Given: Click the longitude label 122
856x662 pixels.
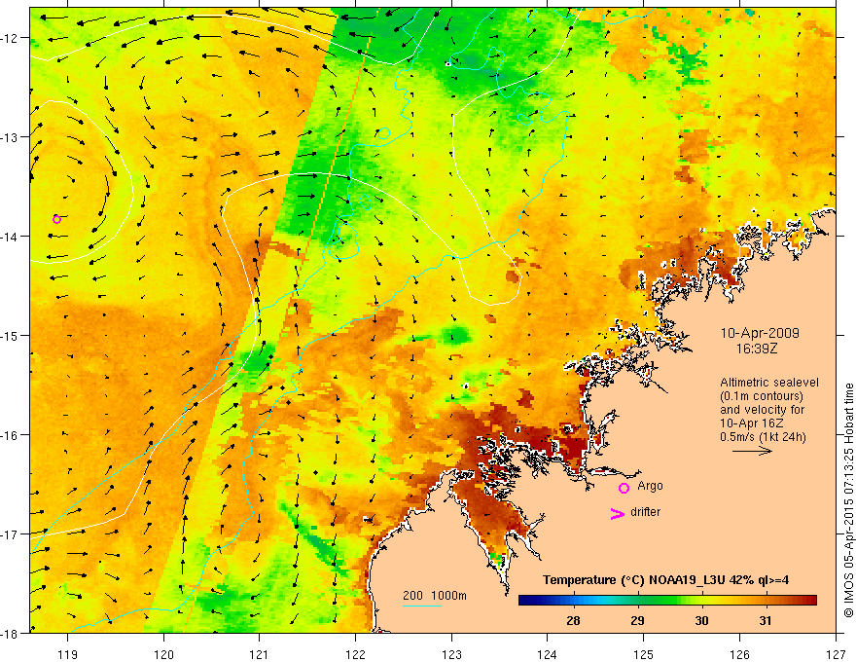Looking at the screenshot, I should [355, 654].
